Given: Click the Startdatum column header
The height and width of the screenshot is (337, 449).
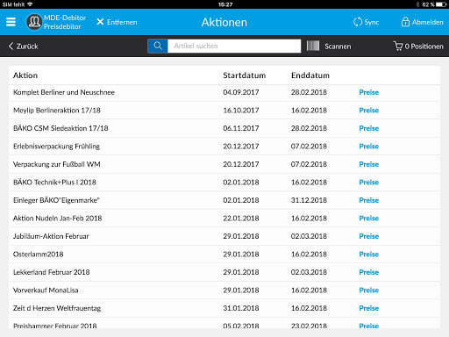Looking at the screenshot, I should 245,75.
